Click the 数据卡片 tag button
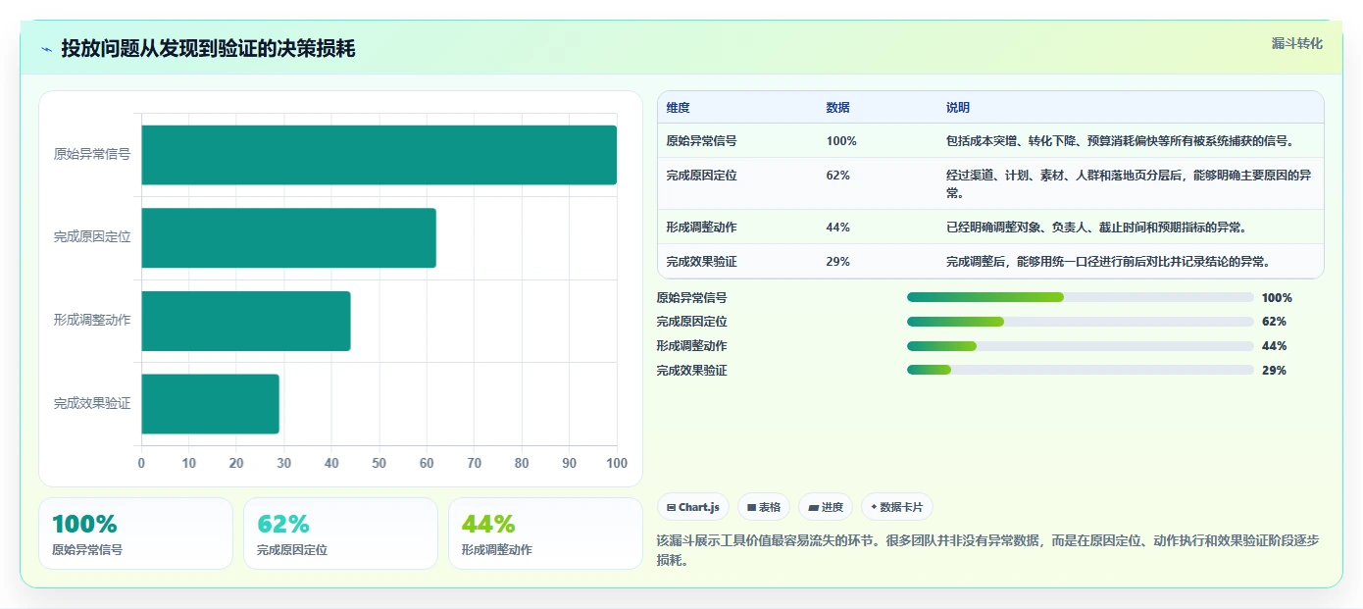Viewport: 1363px width, 609px height. point(897,507)
